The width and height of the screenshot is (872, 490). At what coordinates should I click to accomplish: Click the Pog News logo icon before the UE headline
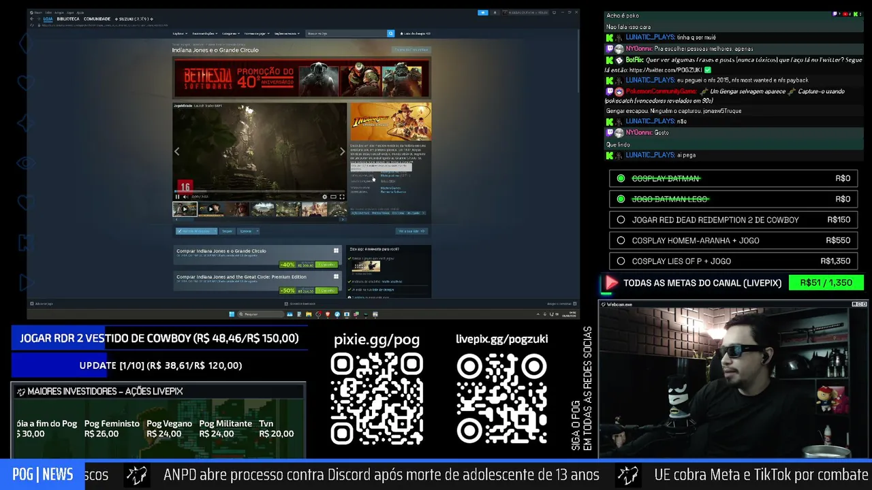tap(627, 475)
